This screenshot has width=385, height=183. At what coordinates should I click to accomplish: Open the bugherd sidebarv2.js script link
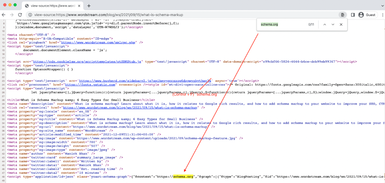pos(146,81)
